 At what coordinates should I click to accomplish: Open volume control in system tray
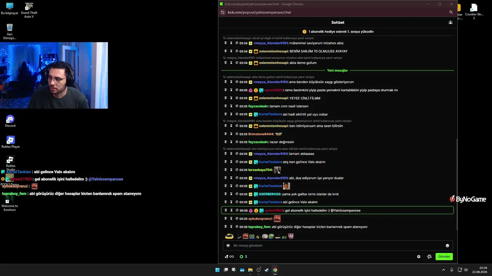click(466, 270)
